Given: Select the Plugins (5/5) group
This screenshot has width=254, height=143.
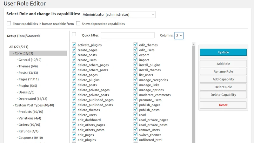Looking at the screenshot, I should 27,86.
